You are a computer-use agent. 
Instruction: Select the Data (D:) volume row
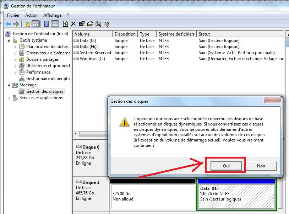tap(178, 41)
